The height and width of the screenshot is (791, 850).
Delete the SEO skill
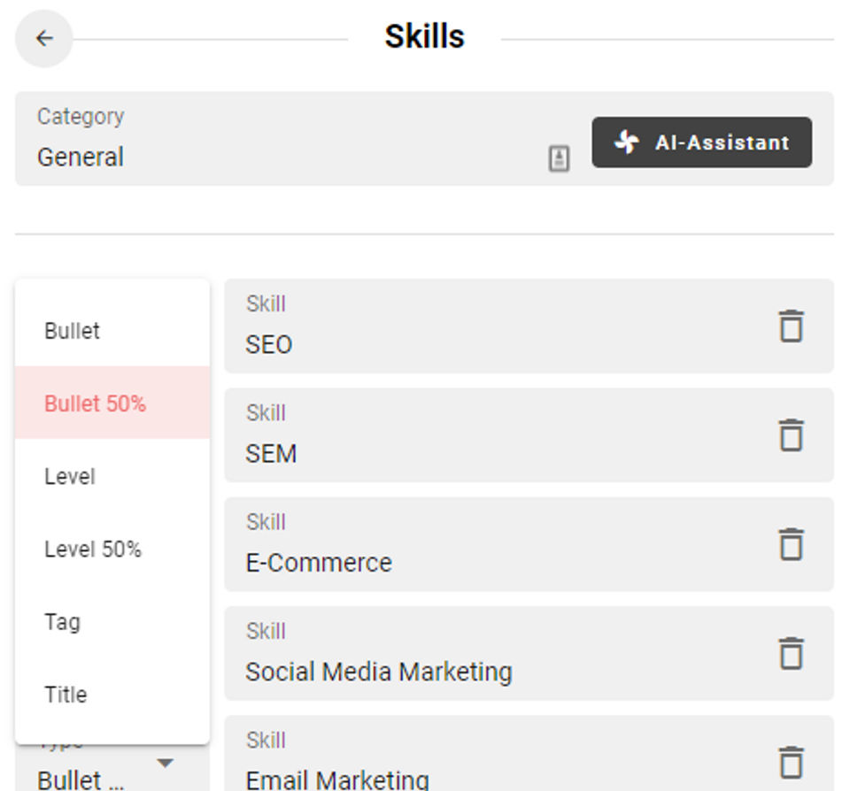pos(791,326)
